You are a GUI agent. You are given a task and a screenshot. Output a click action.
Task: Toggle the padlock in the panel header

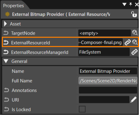pos(134,14)
